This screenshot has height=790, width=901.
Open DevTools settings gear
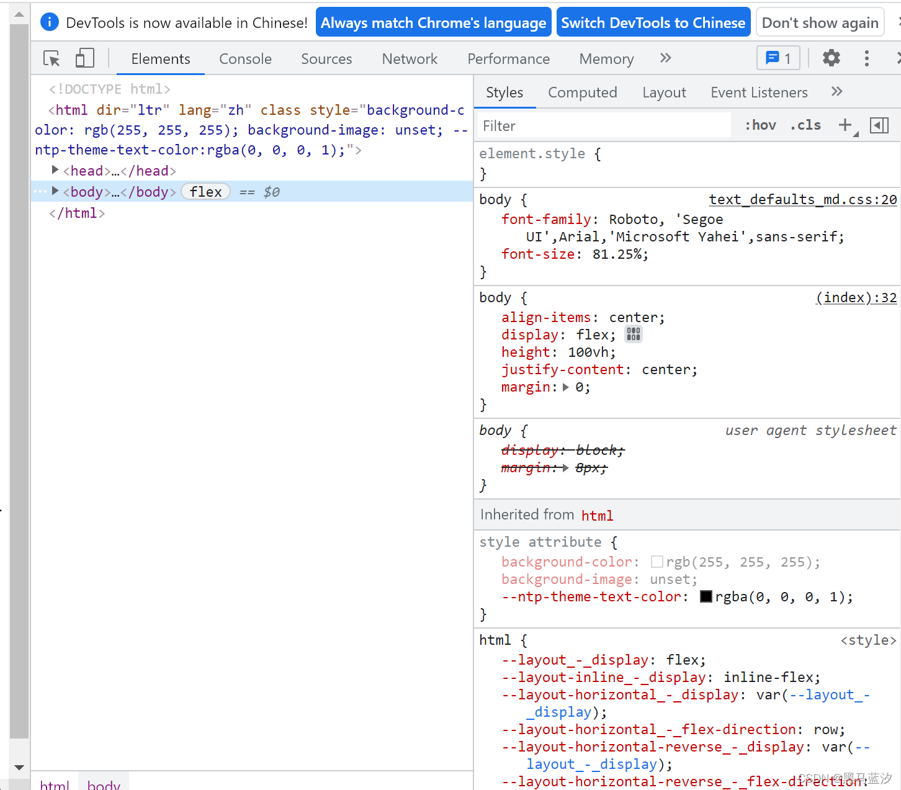coord(831,58)
